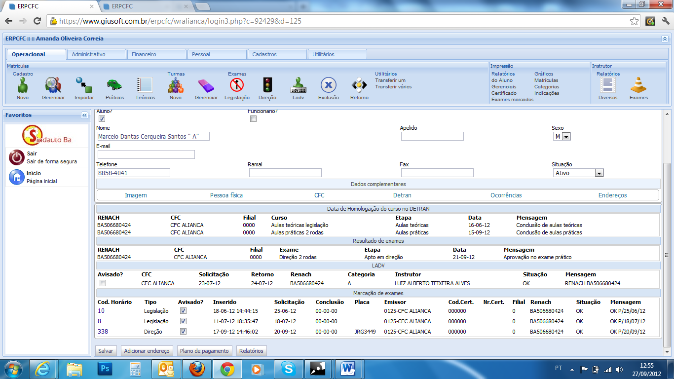This screenshot has width=674, height=379.
Task: Open the Instrutor Exames cone icon
Action: (638, 85)
